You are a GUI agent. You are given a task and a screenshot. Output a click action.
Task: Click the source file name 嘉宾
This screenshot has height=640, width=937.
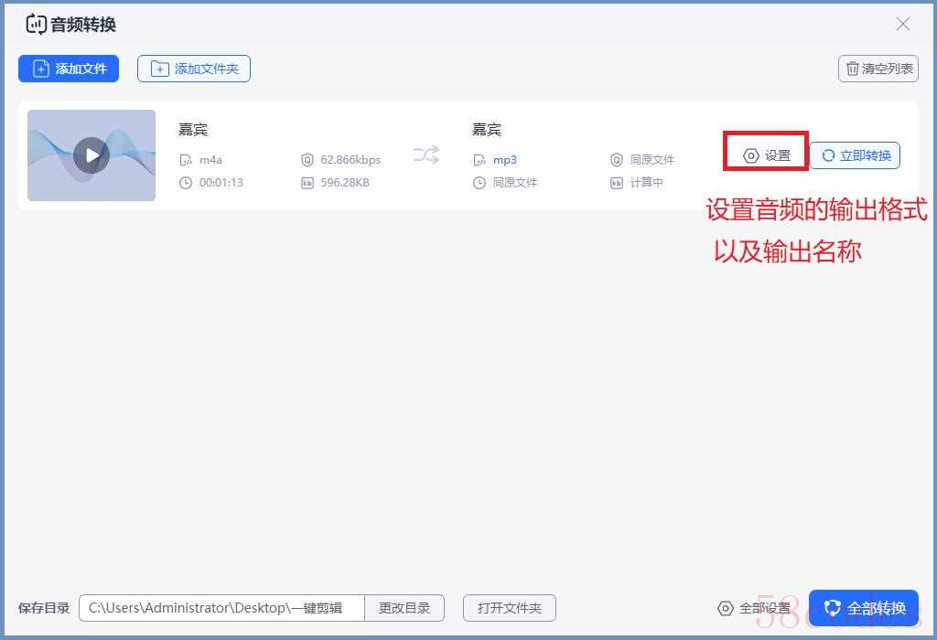[x=193, y=130]
